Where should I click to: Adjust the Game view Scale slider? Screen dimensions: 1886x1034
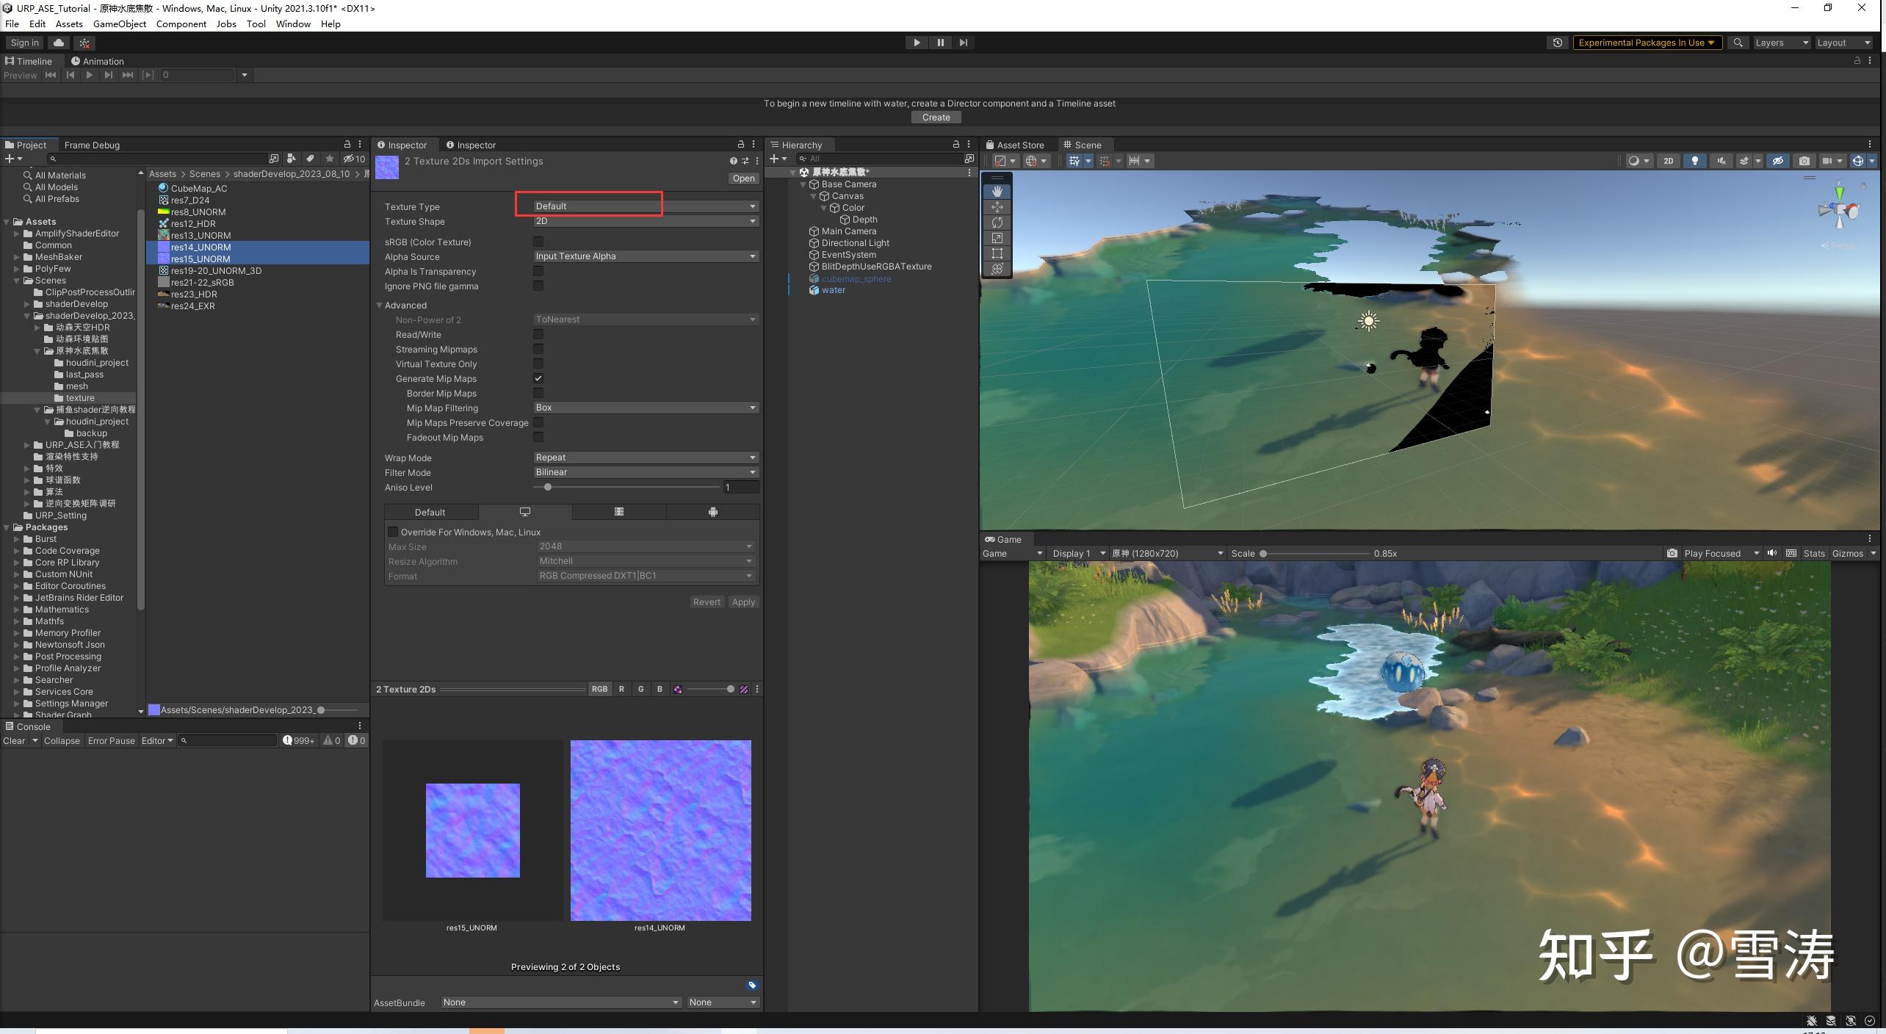[1315, 553]
